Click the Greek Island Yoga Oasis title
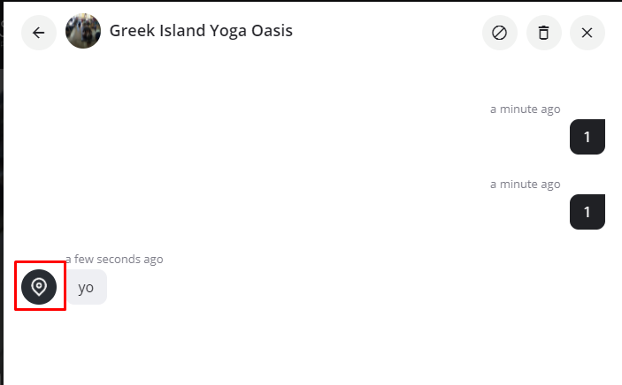622x385 pixels. click(x=201, y=31)
